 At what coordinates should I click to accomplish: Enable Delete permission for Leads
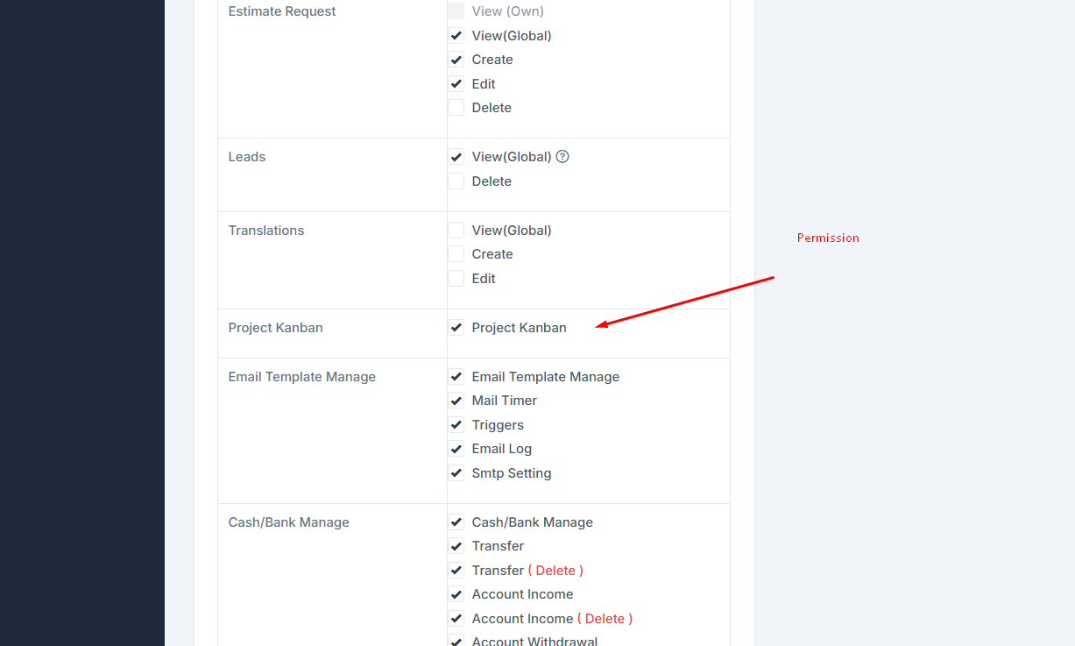coord(456,181)
